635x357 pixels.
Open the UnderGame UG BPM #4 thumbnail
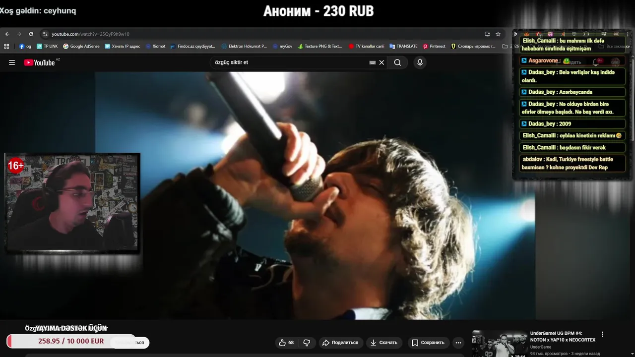500,344
